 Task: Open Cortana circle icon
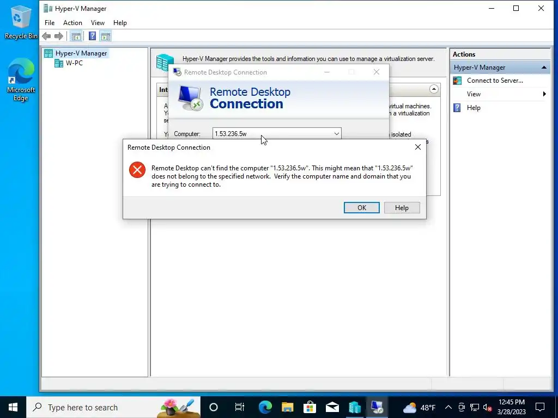click(213, 407)
